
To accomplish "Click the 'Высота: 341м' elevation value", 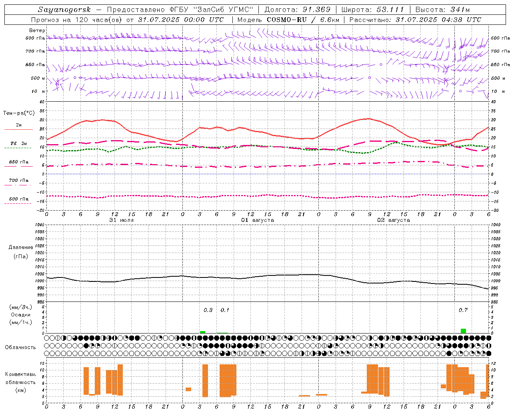I will 442,10.
